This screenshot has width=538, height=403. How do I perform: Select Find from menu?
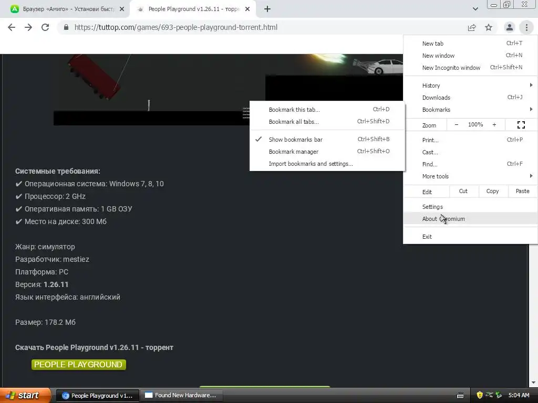[x=470, y=164]
